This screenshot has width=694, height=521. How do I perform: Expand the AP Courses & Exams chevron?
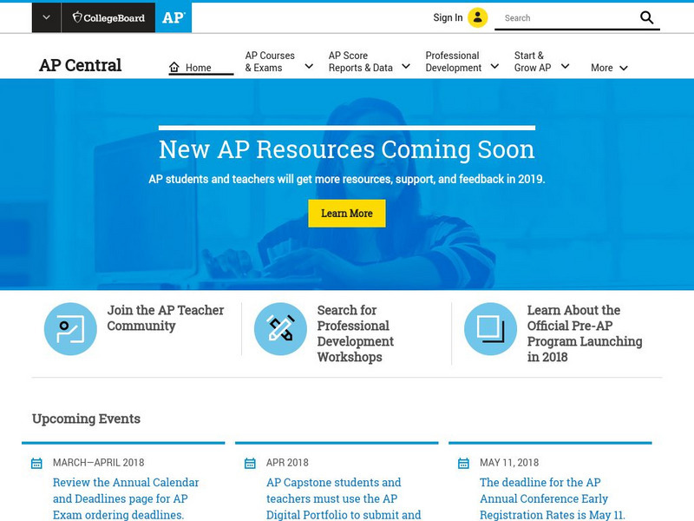(309, 67)
